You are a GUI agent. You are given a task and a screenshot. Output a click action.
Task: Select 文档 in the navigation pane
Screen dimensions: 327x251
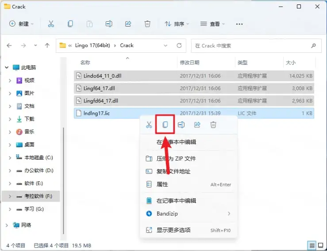29,106
